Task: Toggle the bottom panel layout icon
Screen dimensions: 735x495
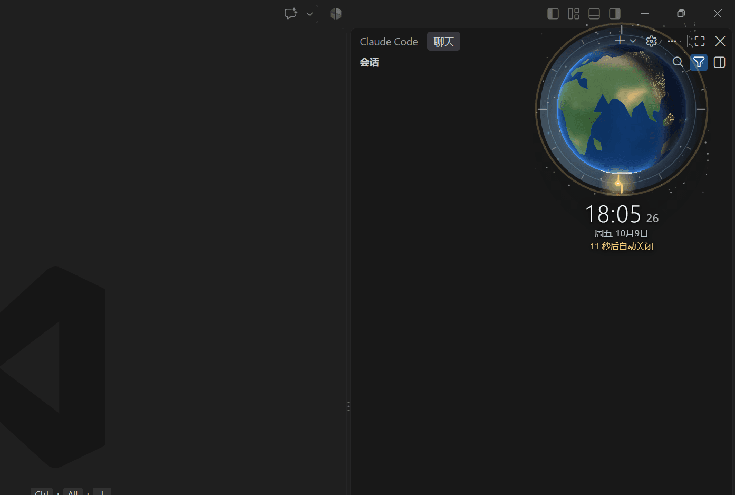Action: coord(594,14)
